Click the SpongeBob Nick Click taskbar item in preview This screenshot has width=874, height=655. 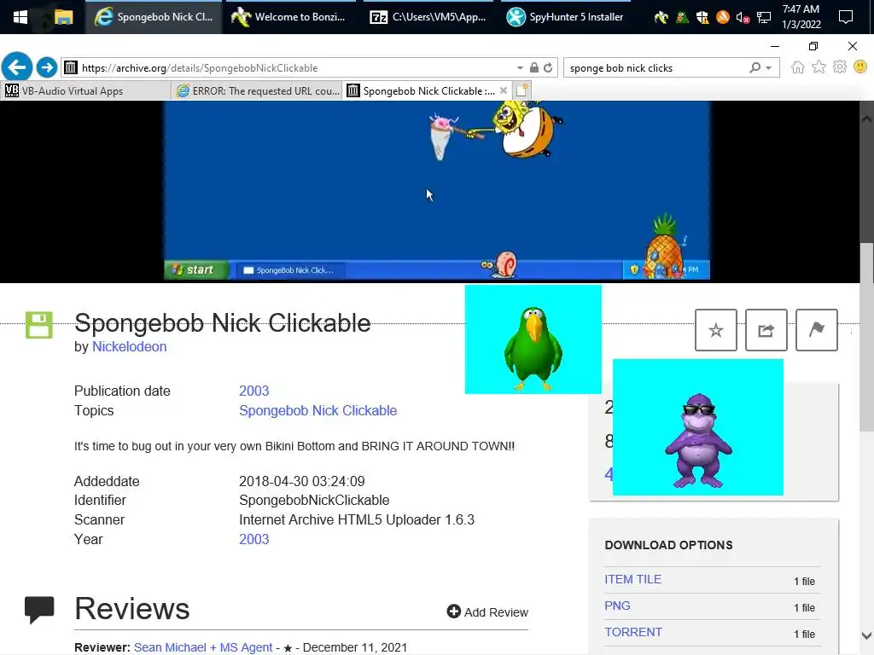pos(291,270)
